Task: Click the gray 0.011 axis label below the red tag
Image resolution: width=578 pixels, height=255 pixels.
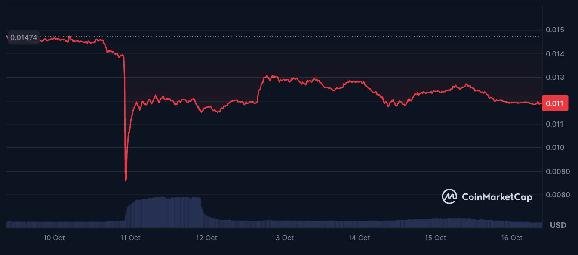Action: click(x=554, y=124)
